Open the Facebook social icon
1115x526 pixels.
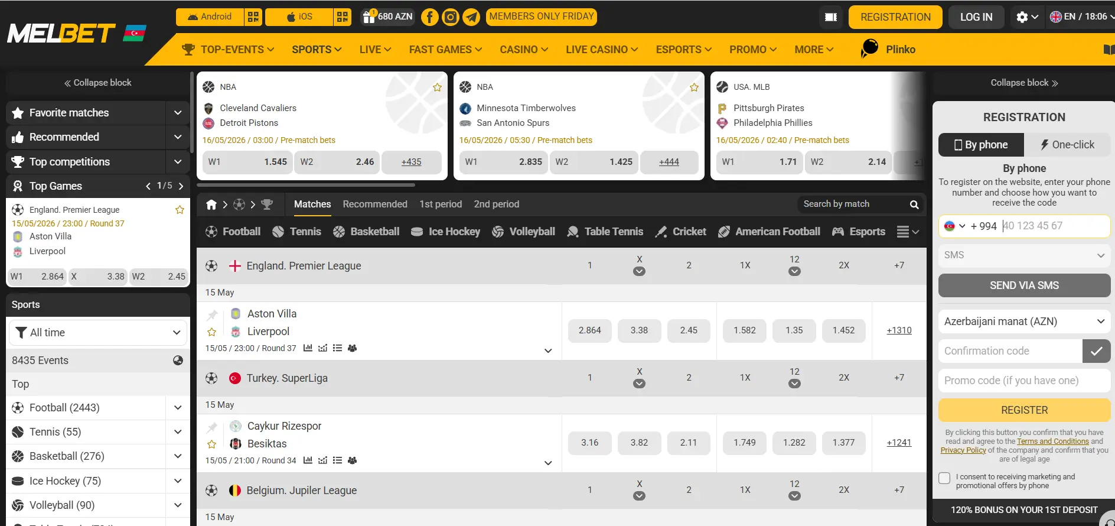429,17
